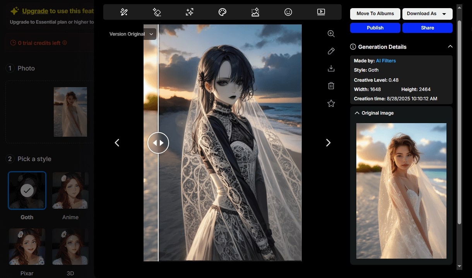Select the Goth style option
This screenshot has width=472, height=278.
click(27, 190)
